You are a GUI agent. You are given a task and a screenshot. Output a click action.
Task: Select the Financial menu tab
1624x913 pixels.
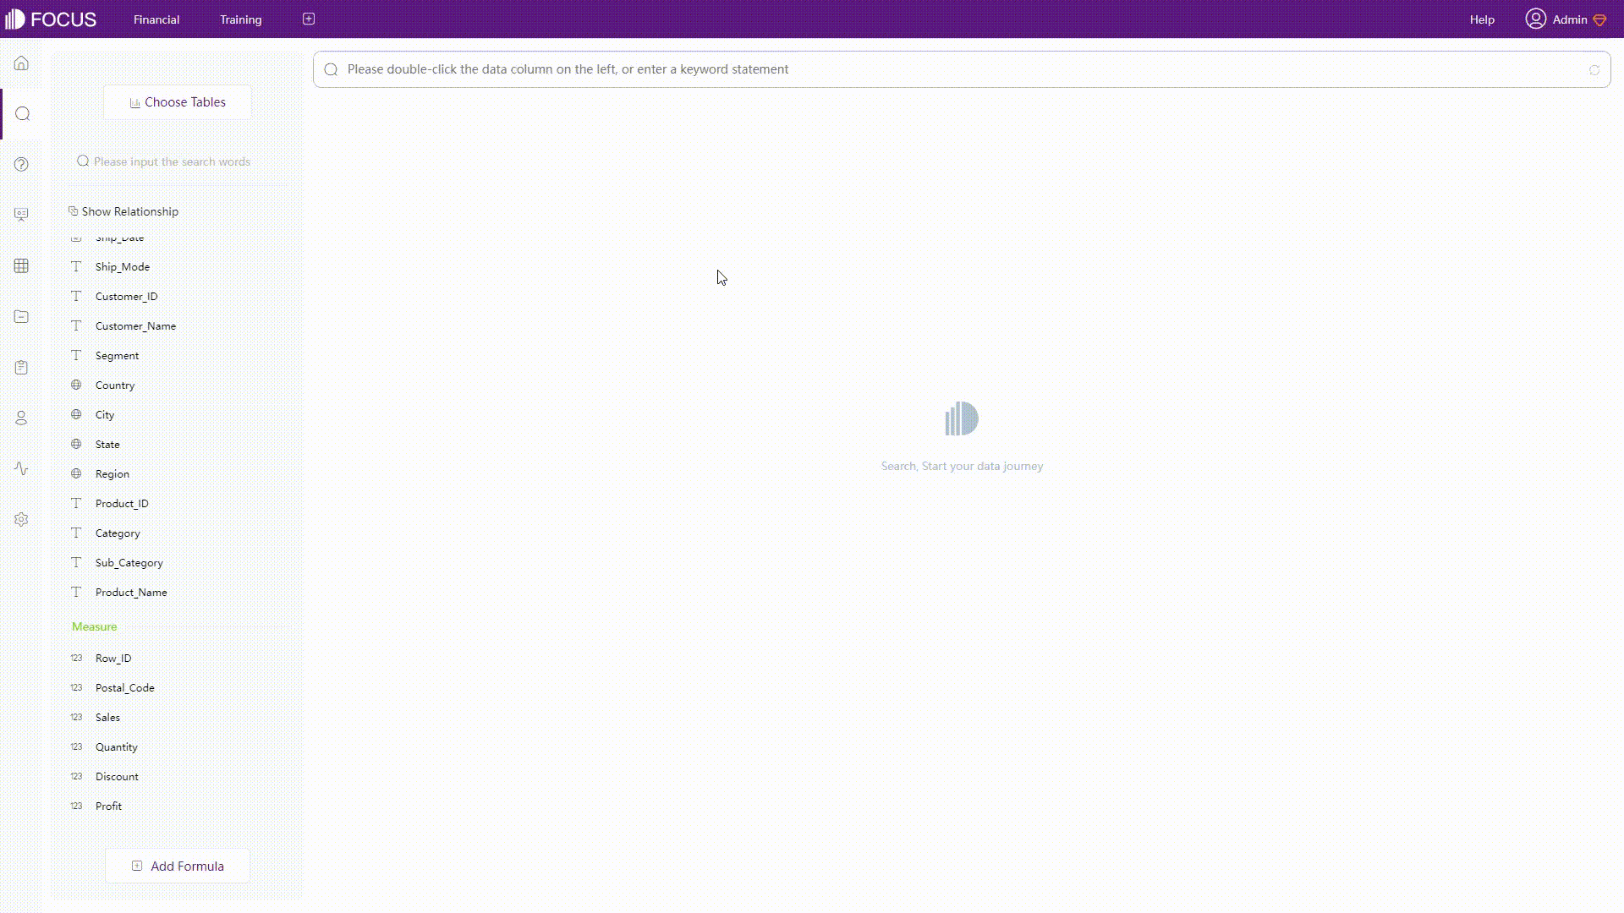pyautogui.click(x=156, y=19)
